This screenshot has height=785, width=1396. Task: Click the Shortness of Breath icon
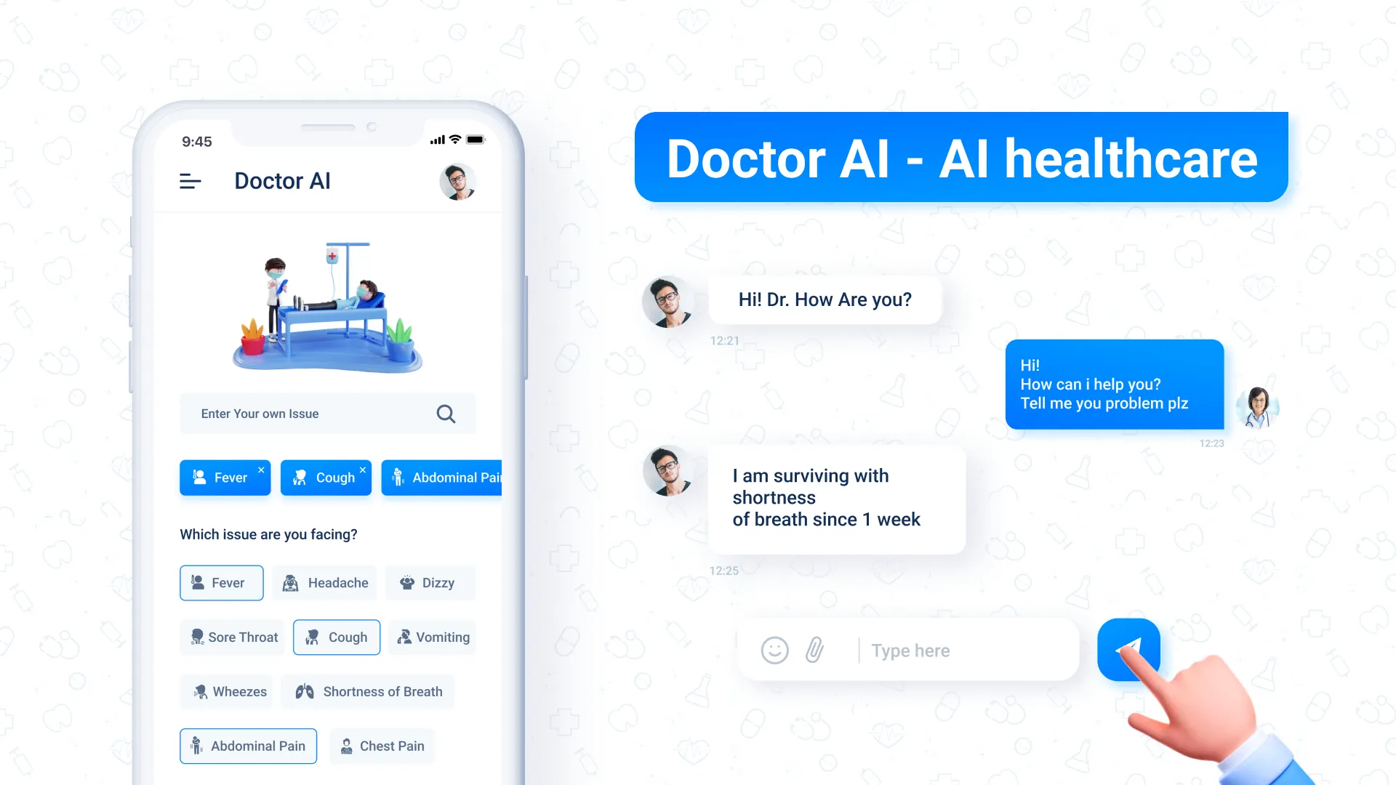pos(305,691)
